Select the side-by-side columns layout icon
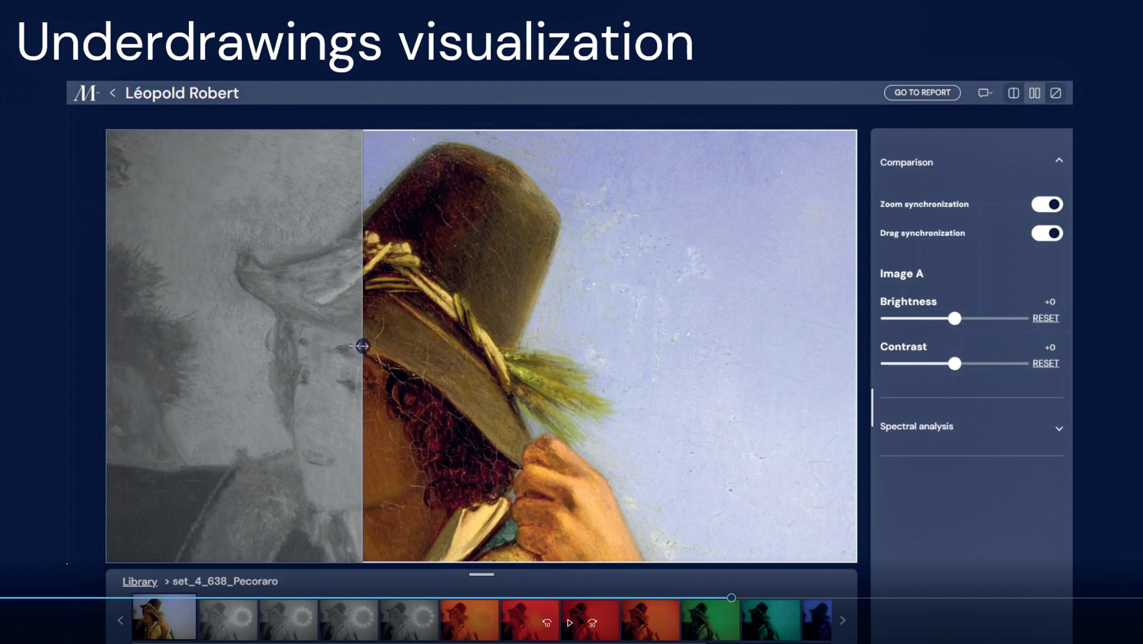Viewport: 1143px width, 644px height. click(1034, 93)
